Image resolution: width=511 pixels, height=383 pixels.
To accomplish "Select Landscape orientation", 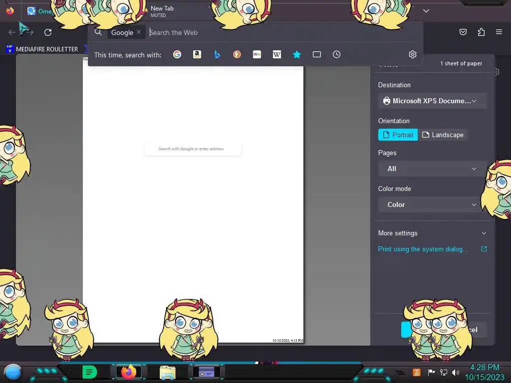I will pos(443,135).
